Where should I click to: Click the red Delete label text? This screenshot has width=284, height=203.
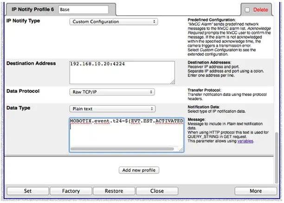[260, 10]
